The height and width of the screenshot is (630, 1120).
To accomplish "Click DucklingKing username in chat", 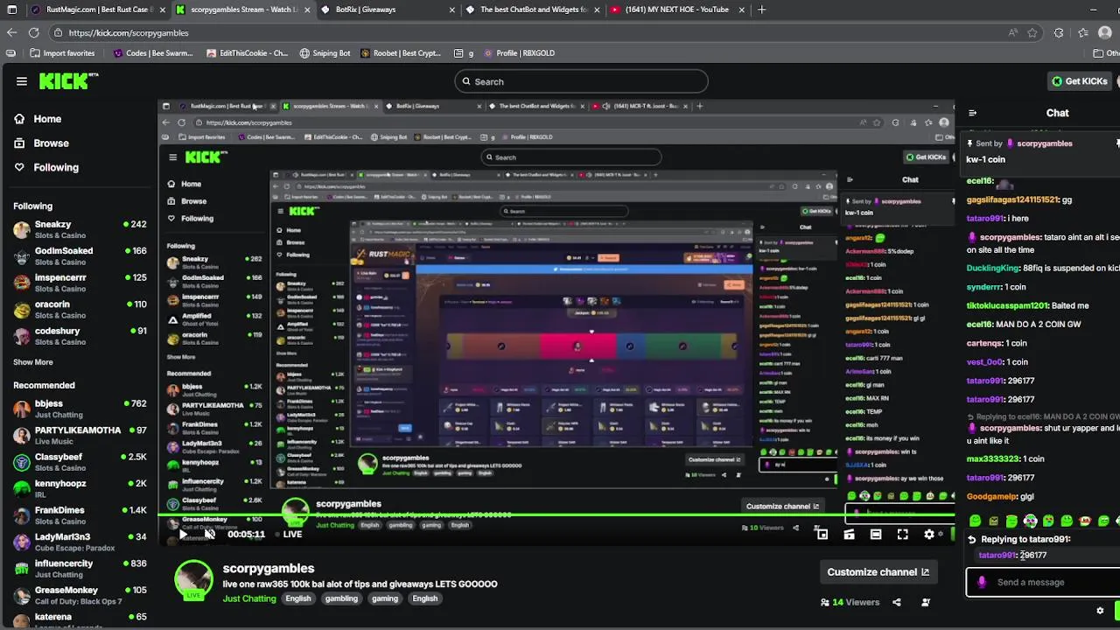I will [993, 269].
